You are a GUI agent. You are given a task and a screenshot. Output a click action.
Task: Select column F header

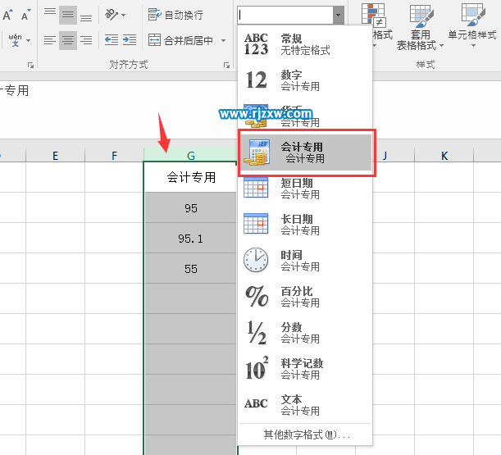click(115, 155)
